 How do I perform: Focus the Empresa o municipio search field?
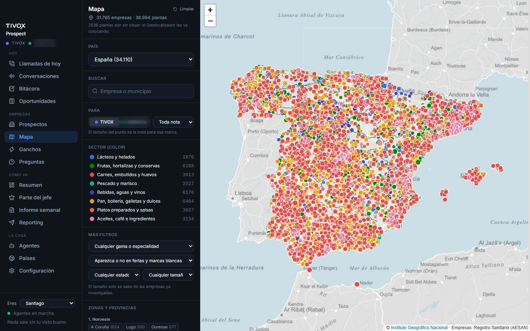coord(141,91)
